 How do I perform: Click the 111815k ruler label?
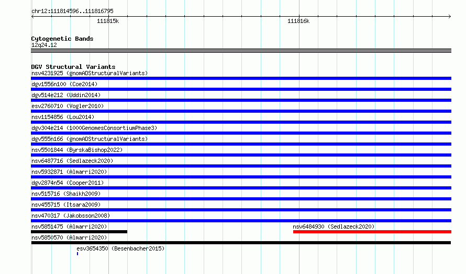coord(108,21)
